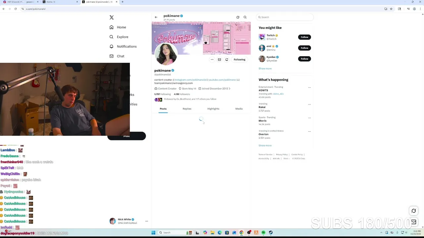Screen dimensions: 424x238
Task: Open the Cookie Policy footer link
Action: [x=297, y=154]
